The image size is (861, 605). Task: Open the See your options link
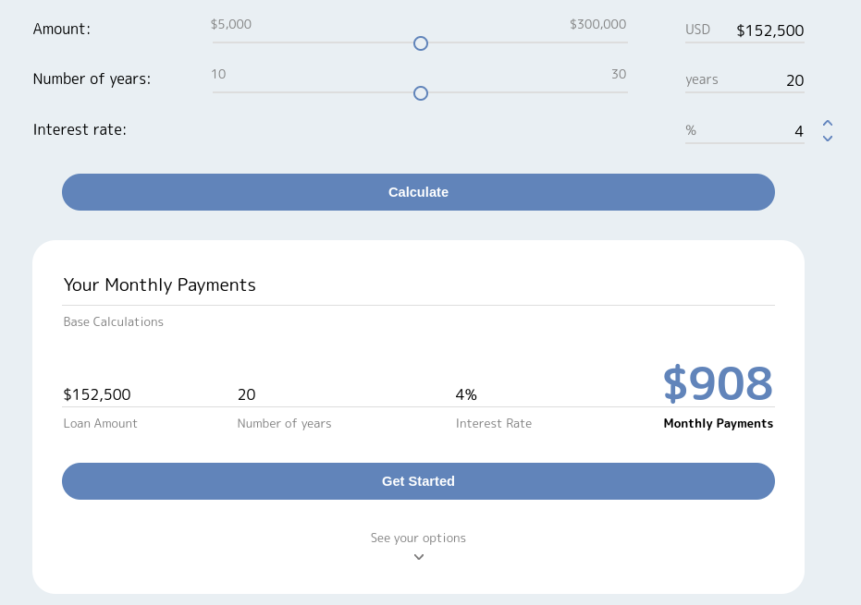point(418,538)
